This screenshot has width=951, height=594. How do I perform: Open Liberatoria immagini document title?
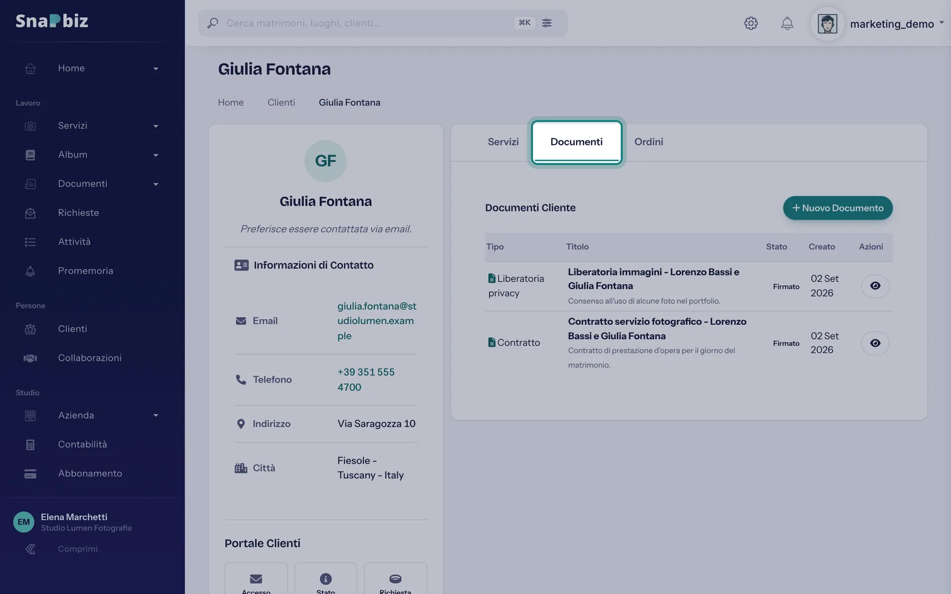click(654, 279)
